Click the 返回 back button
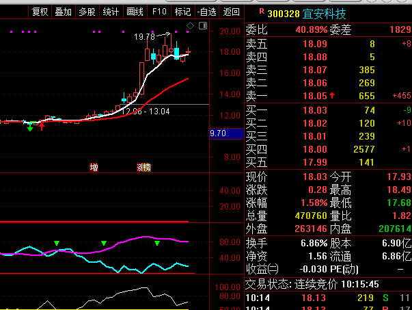 [x=231, y=12]
